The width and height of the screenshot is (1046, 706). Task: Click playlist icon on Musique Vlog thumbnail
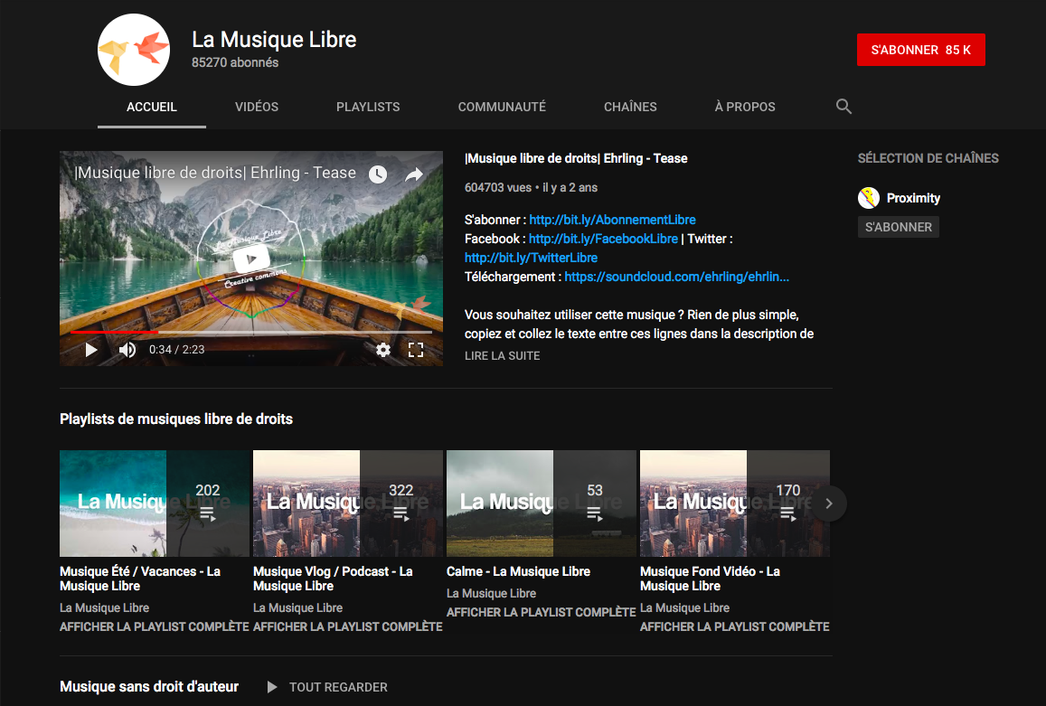point(400,514)
